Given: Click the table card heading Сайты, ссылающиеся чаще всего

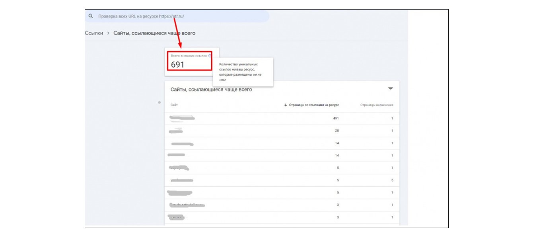Looking at the screenshot, I should coord(211,90).
